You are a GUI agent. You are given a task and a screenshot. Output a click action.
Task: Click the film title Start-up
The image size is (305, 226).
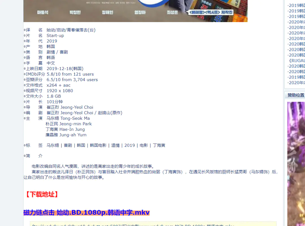55,36
